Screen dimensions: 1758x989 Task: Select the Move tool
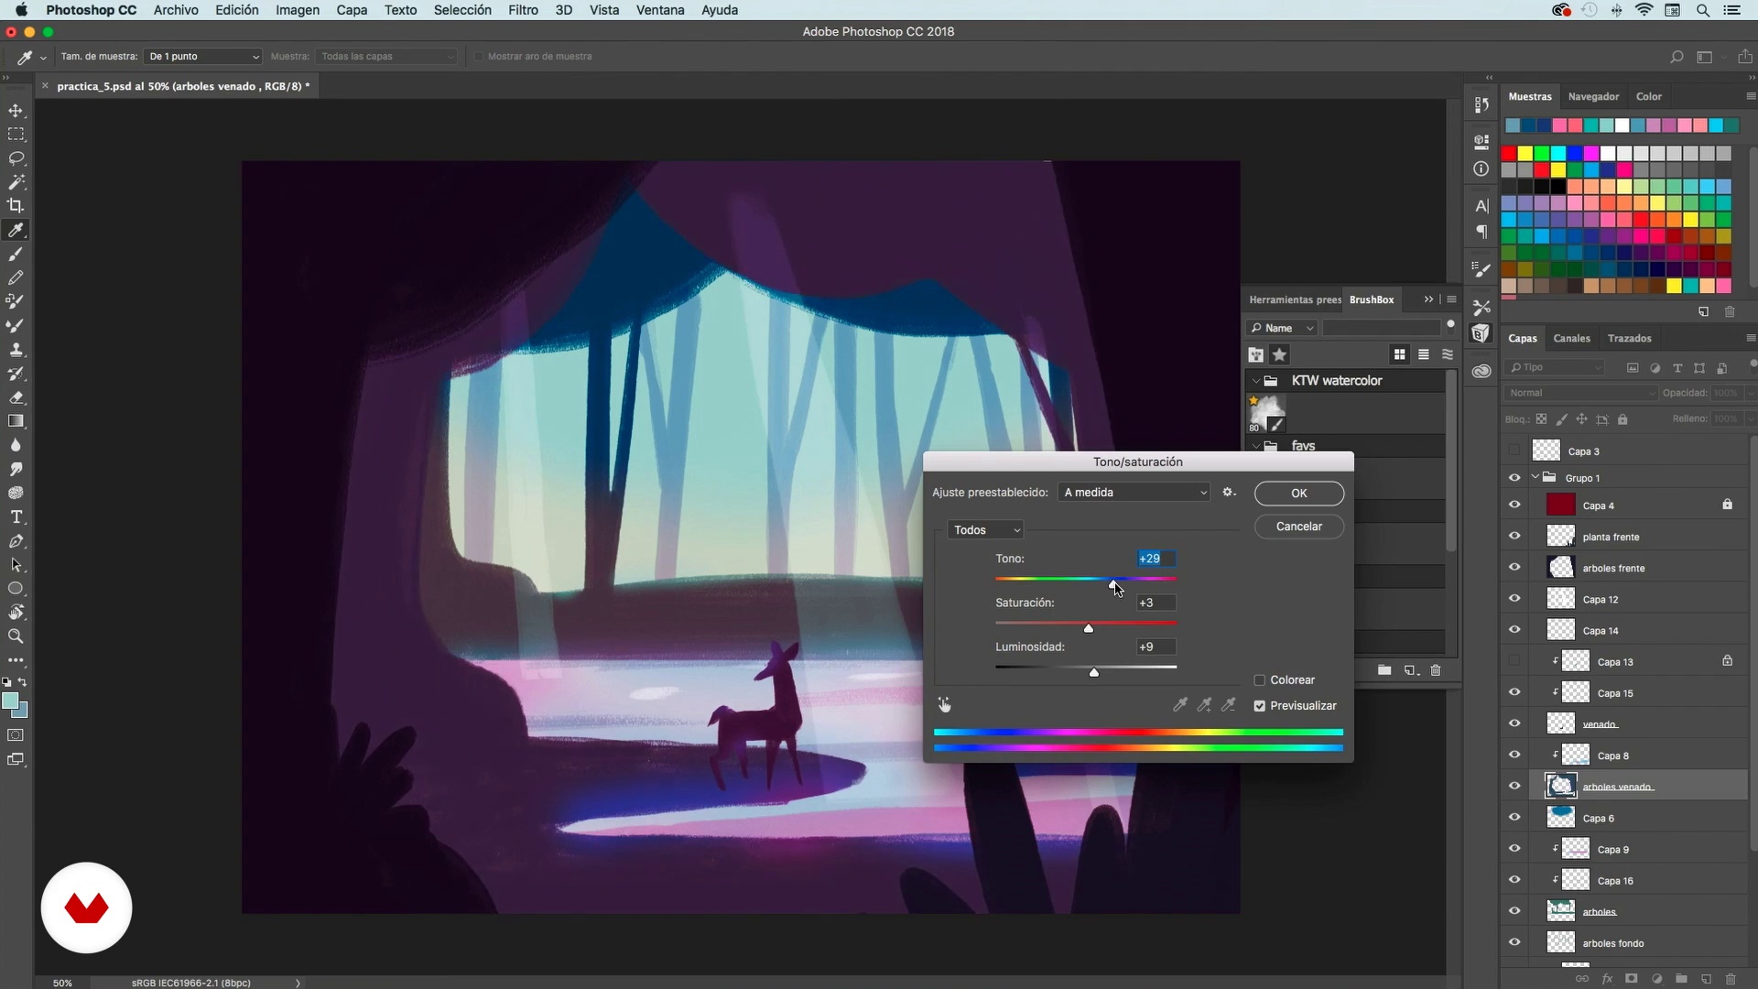tap(16, 111)
